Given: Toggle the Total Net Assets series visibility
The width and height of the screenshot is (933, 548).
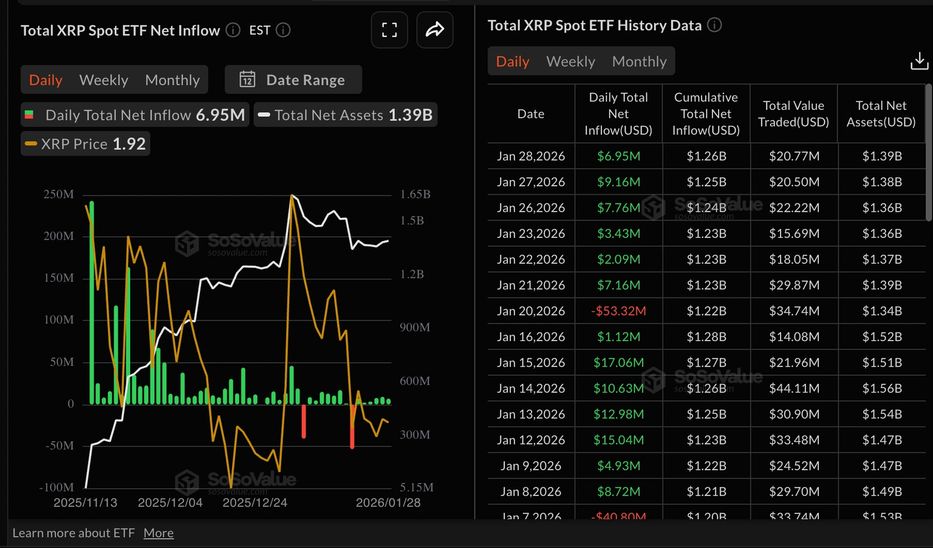Looking at the screenshot, I should pos(344,114).
